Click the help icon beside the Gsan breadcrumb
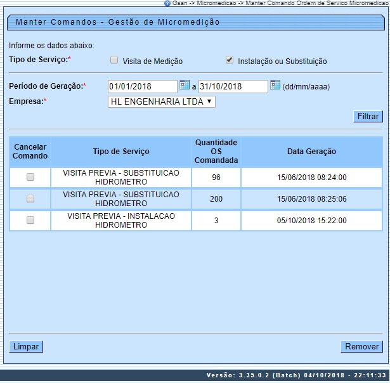 point(167,3)
